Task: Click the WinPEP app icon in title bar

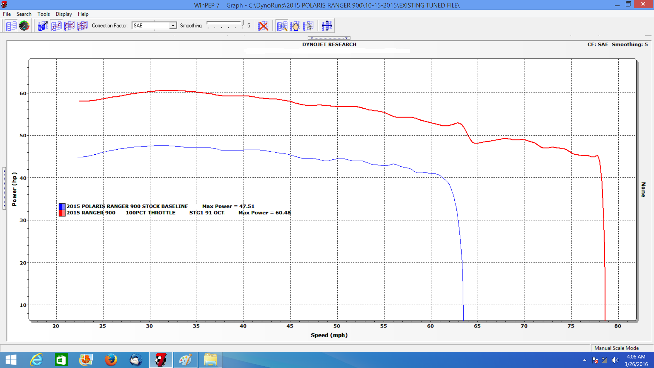Action: 4,5
